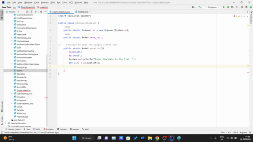Open the TODO tool window
This screenshot has height=142, width=253.
coord(36,129)
